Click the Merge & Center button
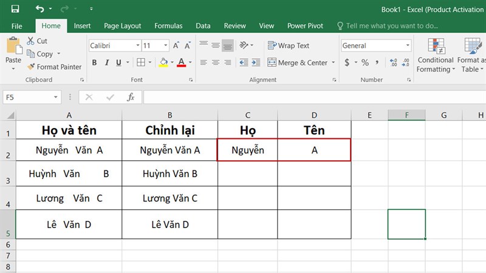 [297, 63]
